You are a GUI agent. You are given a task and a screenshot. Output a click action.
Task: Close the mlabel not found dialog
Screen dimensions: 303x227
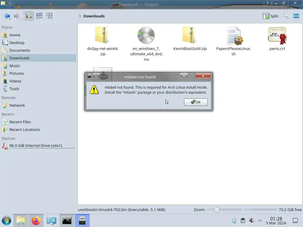point(203,75)
